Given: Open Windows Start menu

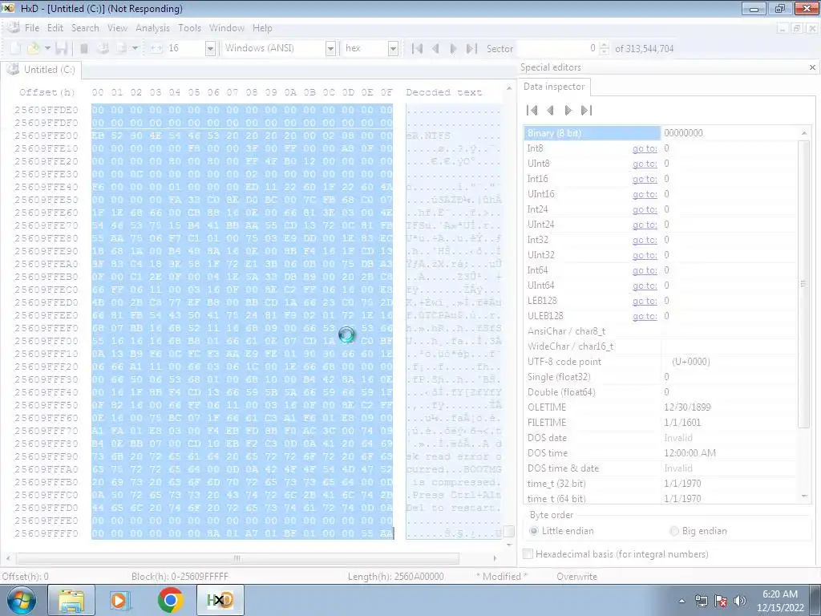Looking at the screenshot, I should [x=21, y=600].
